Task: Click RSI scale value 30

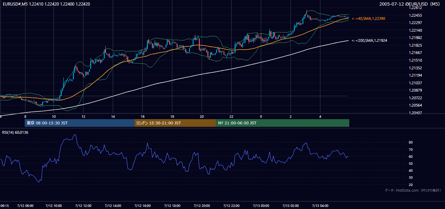Action: point(411,178)
